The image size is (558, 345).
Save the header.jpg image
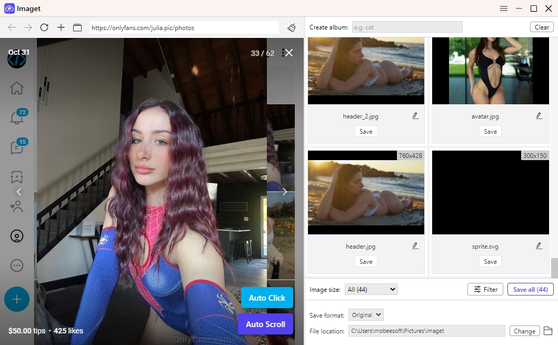tap(365, 261)
